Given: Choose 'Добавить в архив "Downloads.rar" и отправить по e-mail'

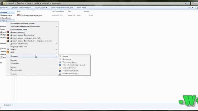Looking at the screenshot, I should click(31, 41).
